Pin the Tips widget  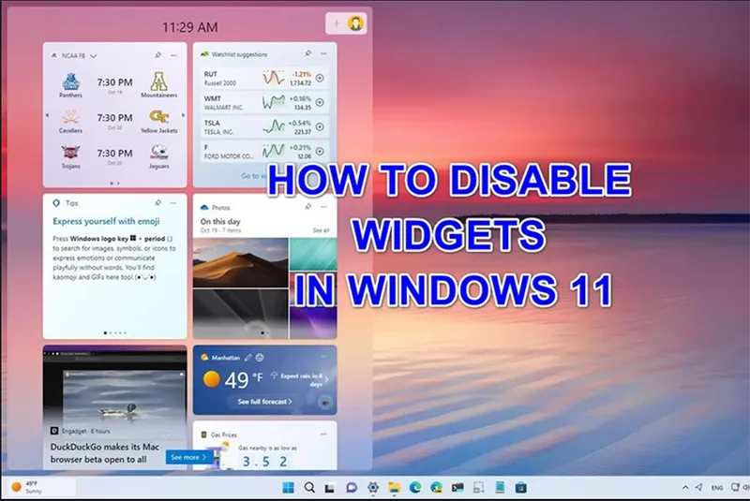(157, 202)
